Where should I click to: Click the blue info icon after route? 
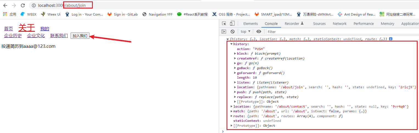click(390, 39)
